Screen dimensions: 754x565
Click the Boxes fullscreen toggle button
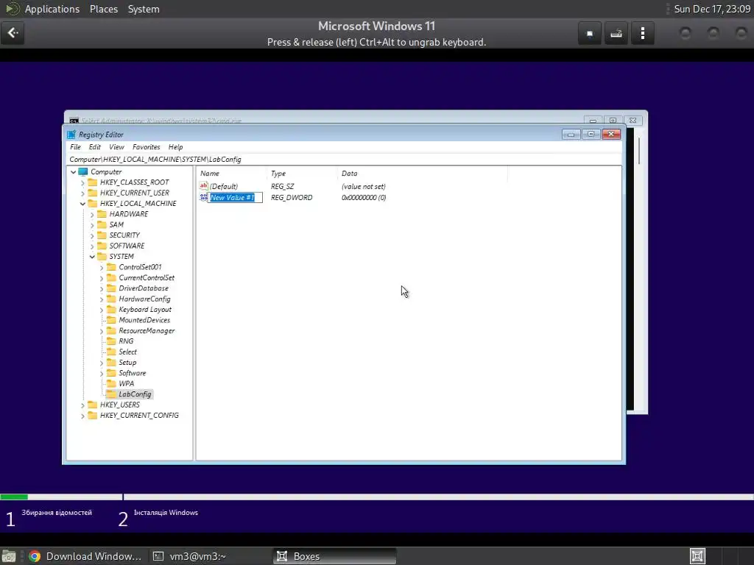point(590,33)
